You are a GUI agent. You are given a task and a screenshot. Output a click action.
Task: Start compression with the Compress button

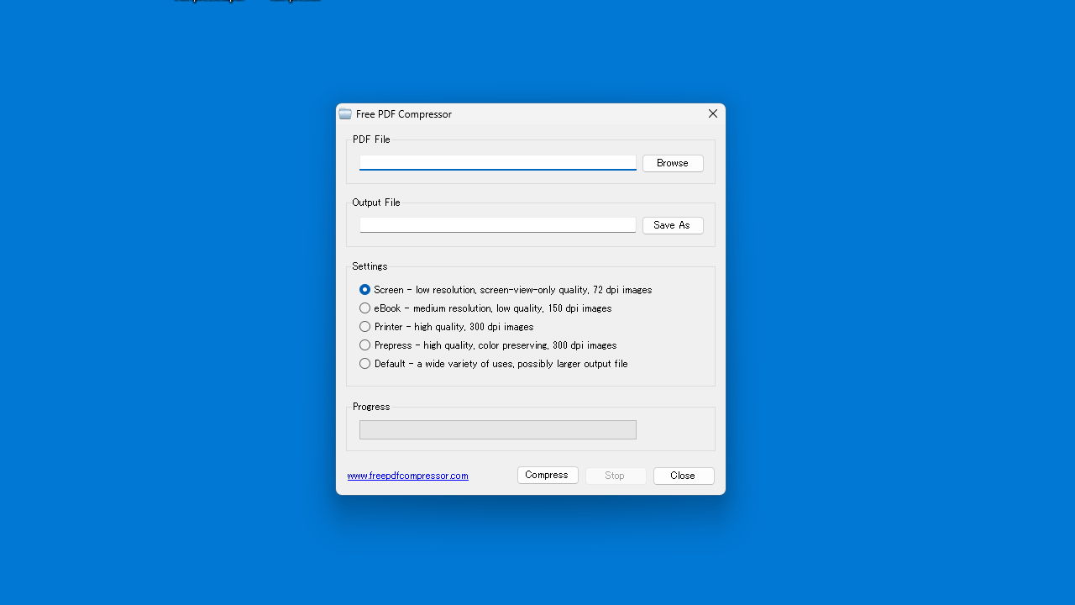click(548, 476)
